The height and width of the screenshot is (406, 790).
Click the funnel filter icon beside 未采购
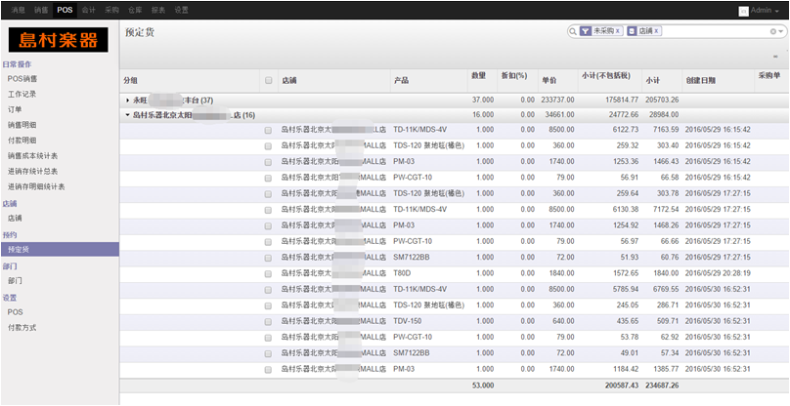pos(586,31)
